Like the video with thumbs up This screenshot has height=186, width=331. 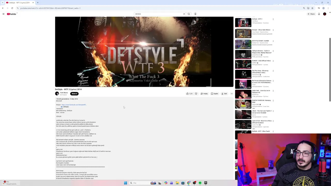189,94
